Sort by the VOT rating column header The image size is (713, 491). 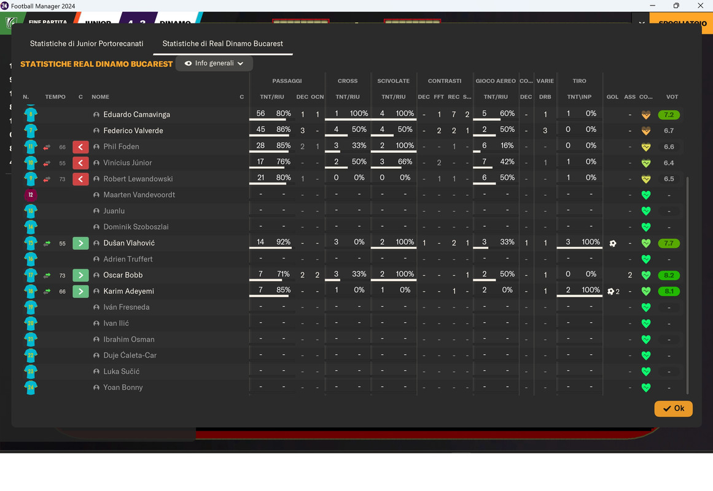672,97
